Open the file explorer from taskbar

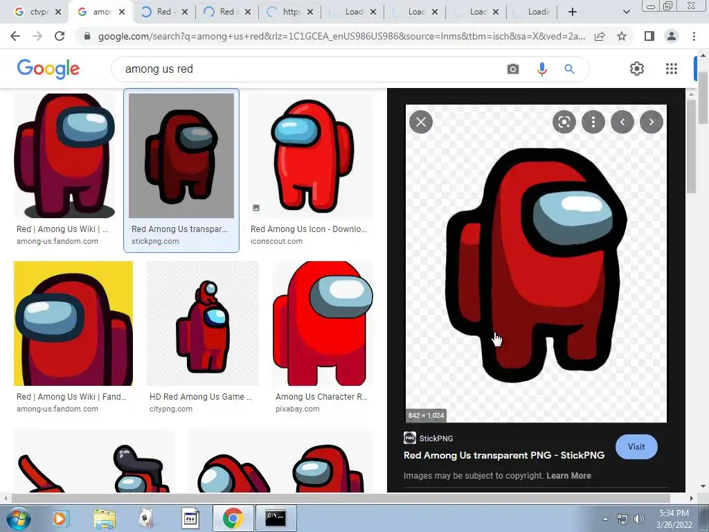click(105, 518)
